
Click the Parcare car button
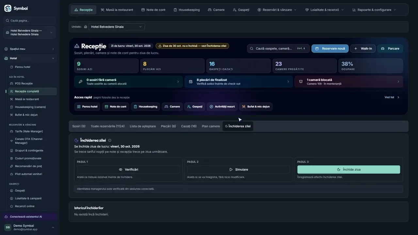[390, 49]
